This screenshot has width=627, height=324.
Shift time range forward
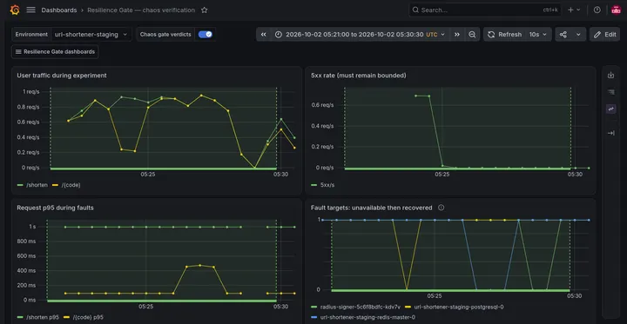pyautogui.click(x=456, y=35)
